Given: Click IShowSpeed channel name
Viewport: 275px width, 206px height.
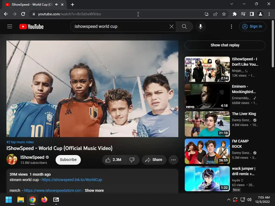Looking at the screenshot, I should [x=32, y=157].
